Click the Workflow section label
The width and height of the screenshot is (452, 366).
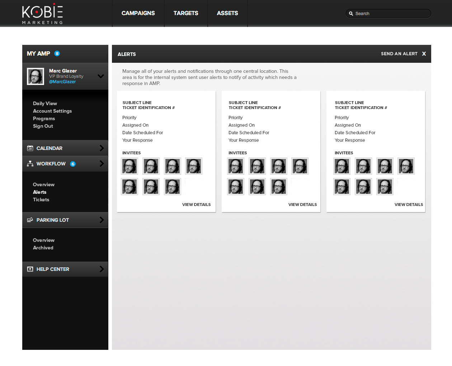[51, 164]
